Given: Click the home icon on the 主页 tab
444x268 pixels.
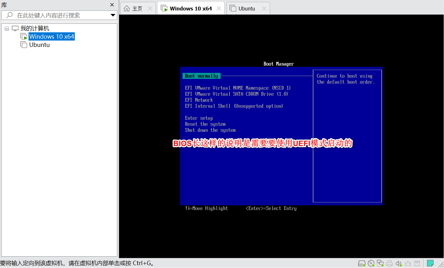Looking at the screenshot, I should coord(127,9).
